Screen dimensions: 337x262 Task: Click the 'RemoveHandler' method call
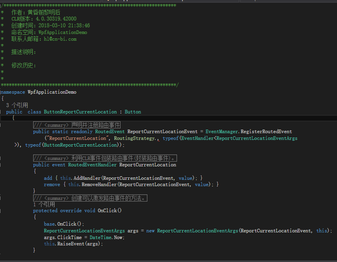click(99, 185)
